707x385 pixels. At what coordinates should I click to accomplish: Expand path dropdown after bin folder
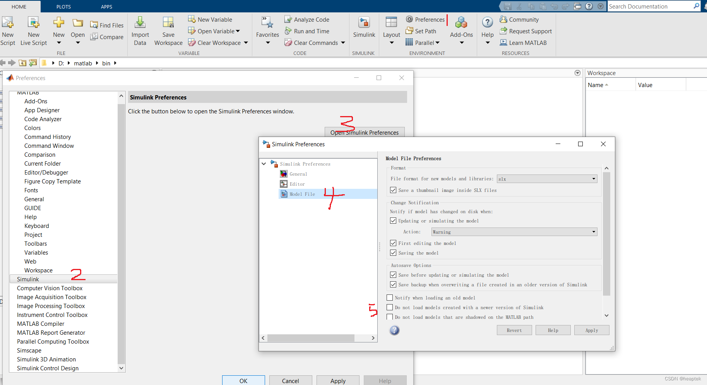pos(115,63)
